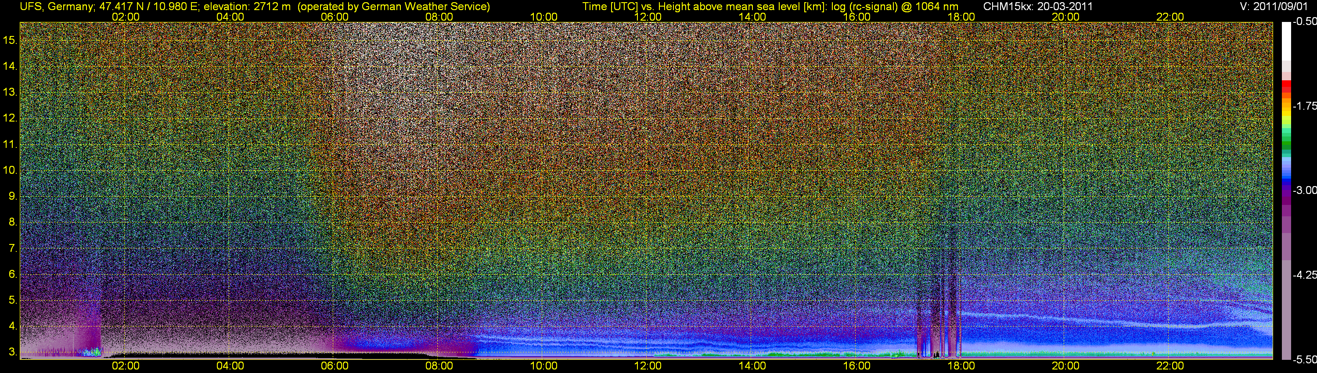The width and height of the screenshot is (1317, 373).
Task: Click the "12:00" label on the top time axis
Action: coord(648,17)
